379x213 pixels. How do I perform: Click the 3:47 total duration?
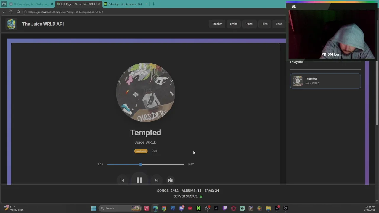(191, 164)
